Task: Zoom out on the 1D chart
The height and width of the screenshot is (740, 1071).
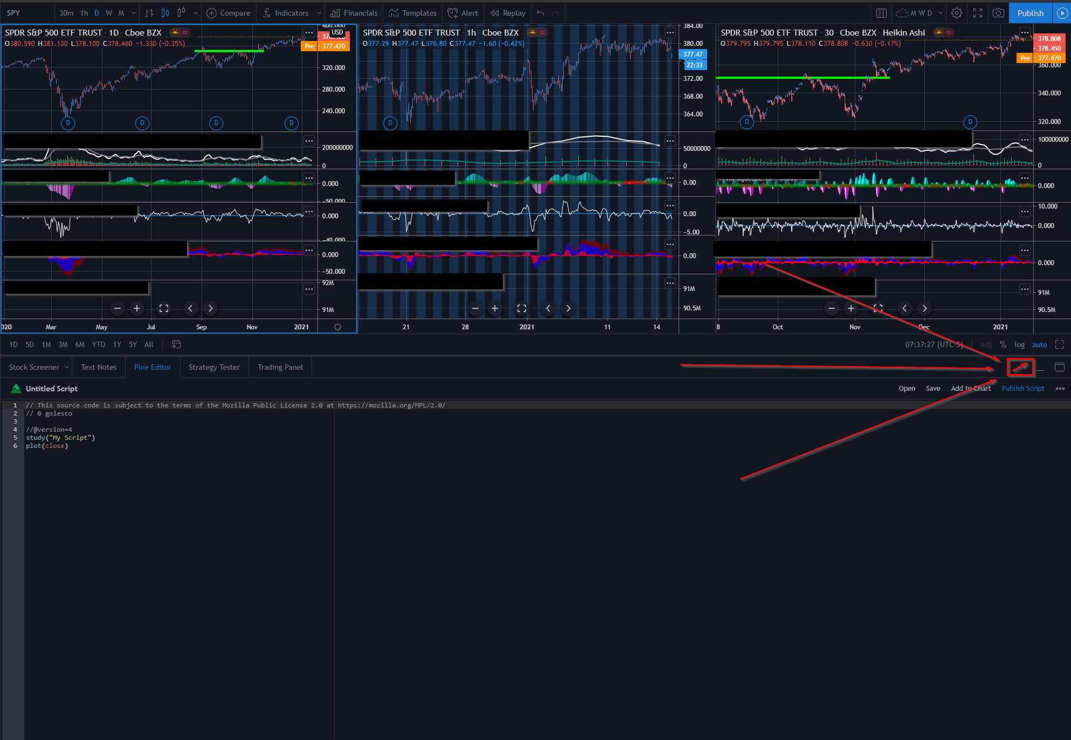Action: pos(118,308)
